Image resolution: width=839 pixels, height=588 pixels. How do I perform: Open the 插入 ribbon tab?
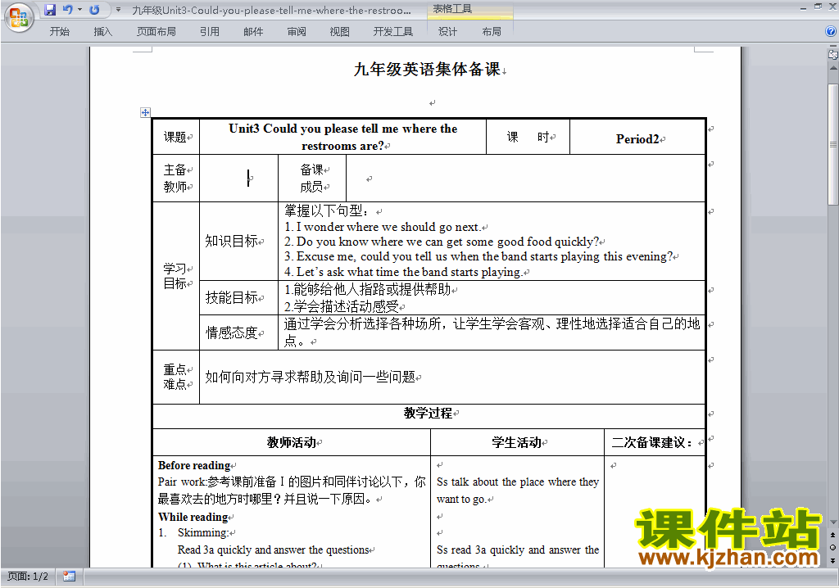pos(102,32)
